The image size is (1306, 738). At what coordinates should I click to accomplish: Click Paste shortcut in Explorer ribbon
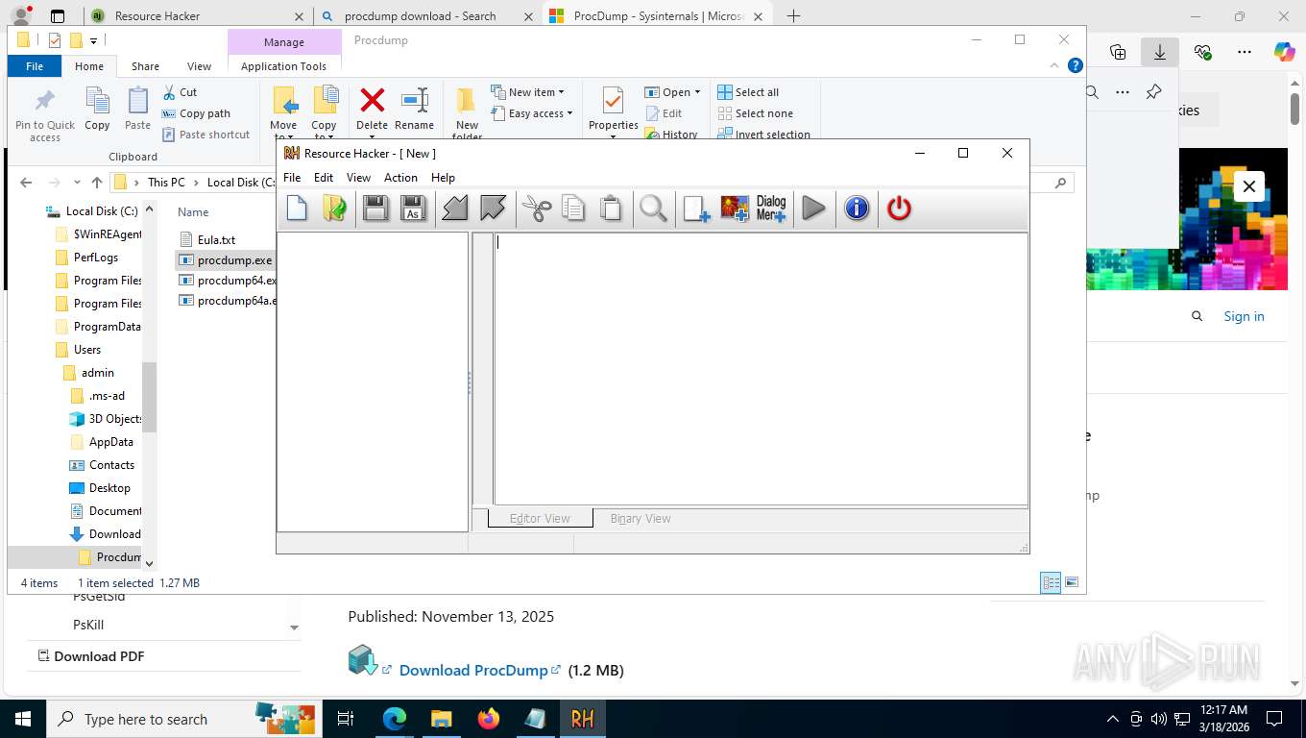206,135
